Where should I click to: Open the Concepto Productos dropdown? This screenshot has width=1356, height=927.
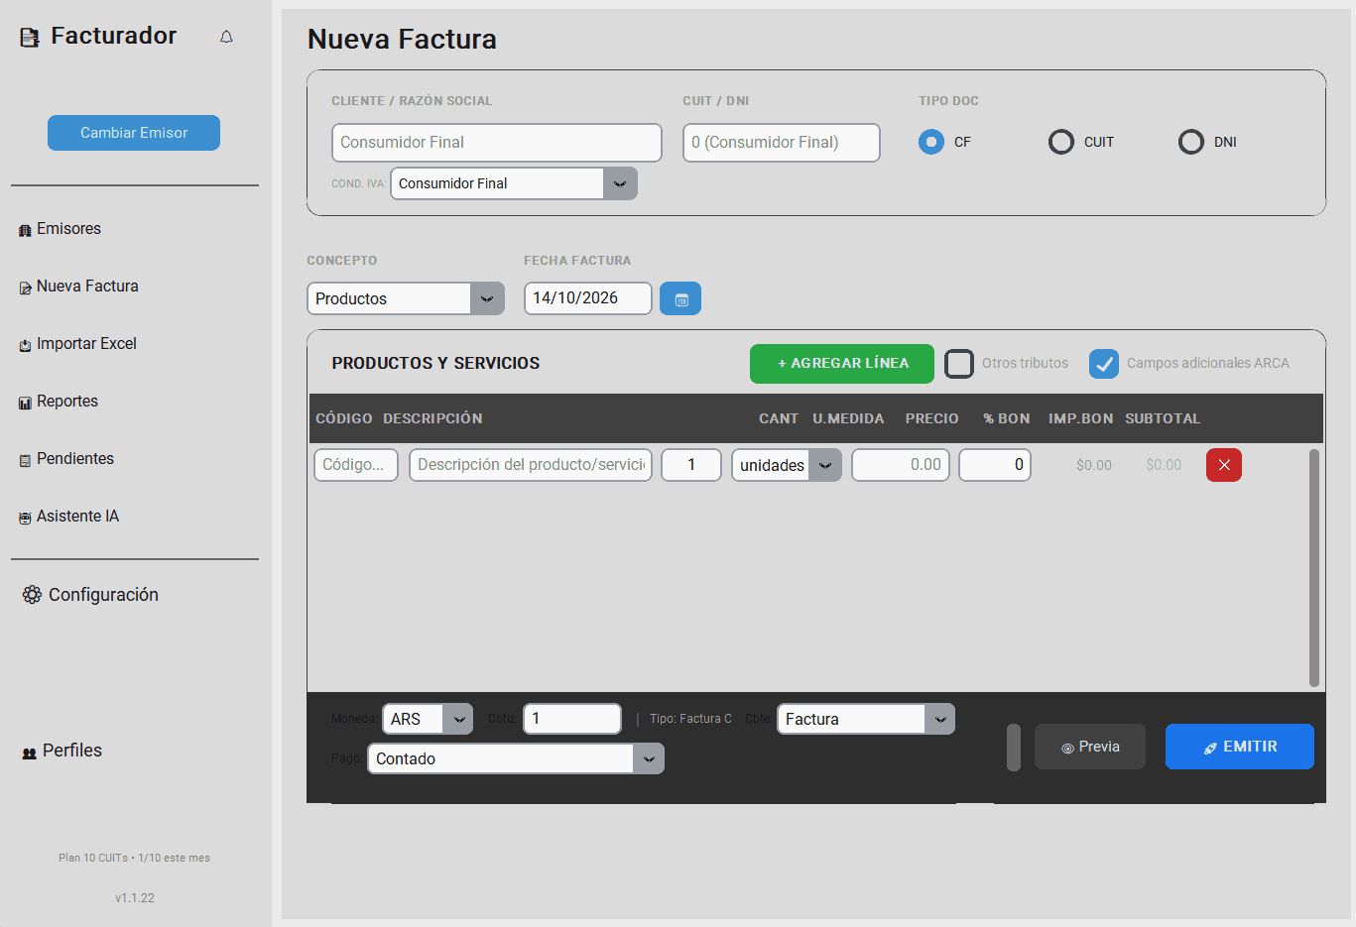[406, 298]
